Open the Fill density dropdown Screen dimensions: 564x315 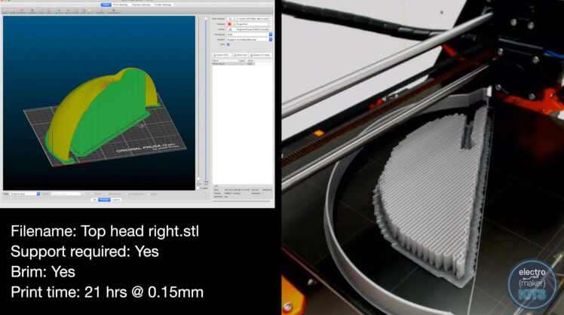click(x=249, y=35)
